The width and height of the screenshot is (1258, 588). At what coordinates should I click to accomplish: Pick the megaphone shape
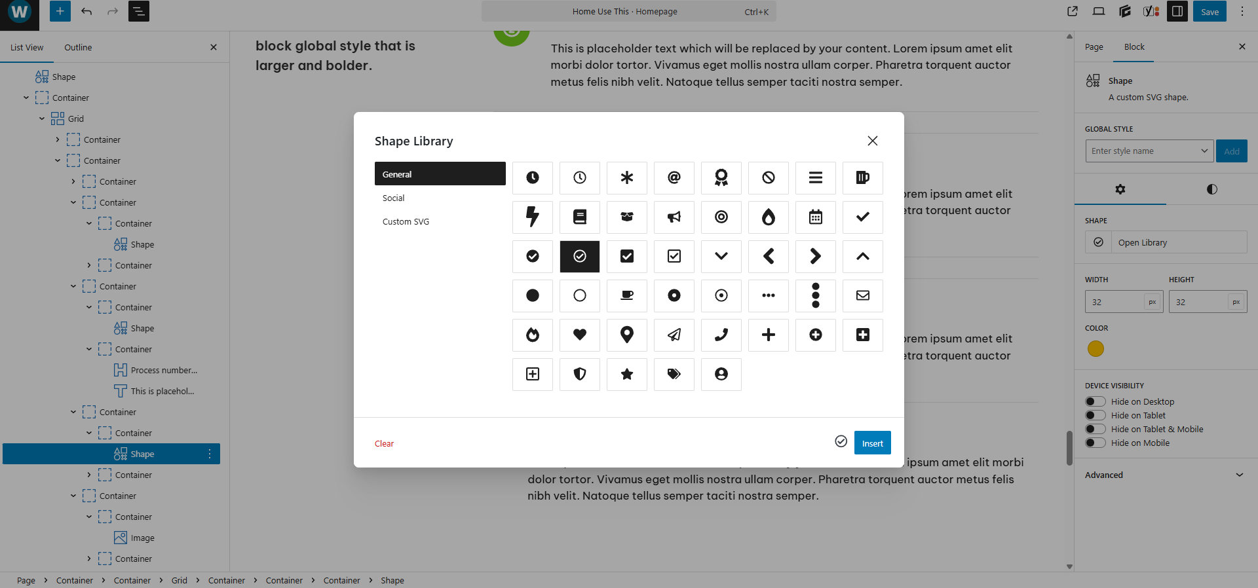[x=674, y=217]
